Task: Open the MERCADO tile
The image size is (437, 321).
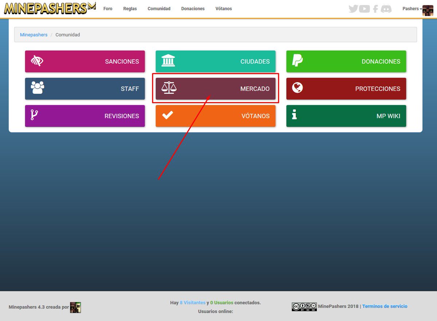Action: coord(216,89)
